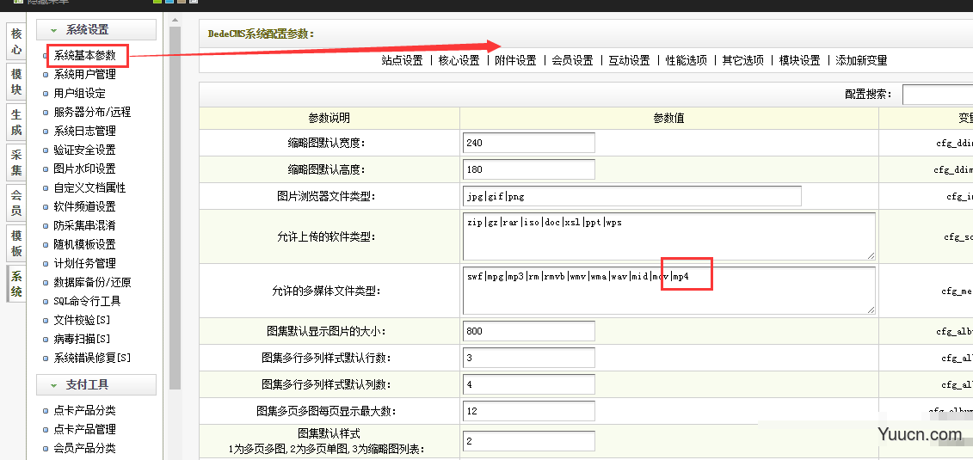Focus the 配置搜索 search box

(937, 95)
